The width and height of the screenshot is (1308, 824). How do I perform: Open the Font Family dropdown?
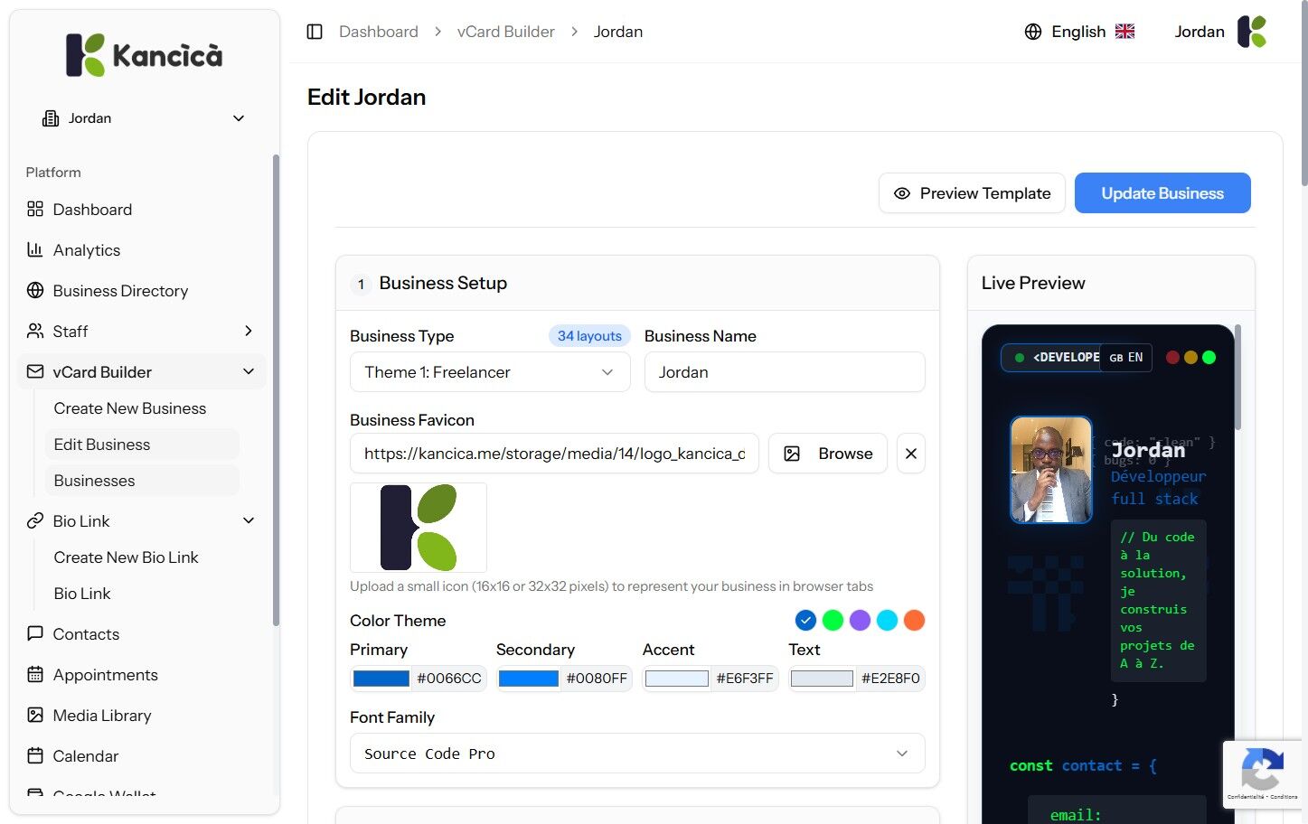(637, 754)
